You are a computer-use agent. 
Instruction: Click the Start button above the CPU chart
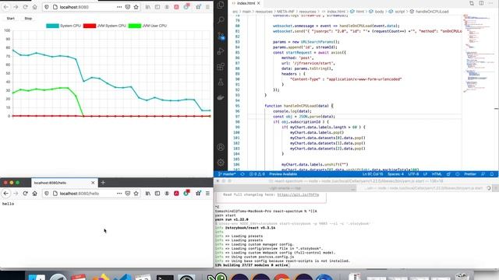pos(10,19)
